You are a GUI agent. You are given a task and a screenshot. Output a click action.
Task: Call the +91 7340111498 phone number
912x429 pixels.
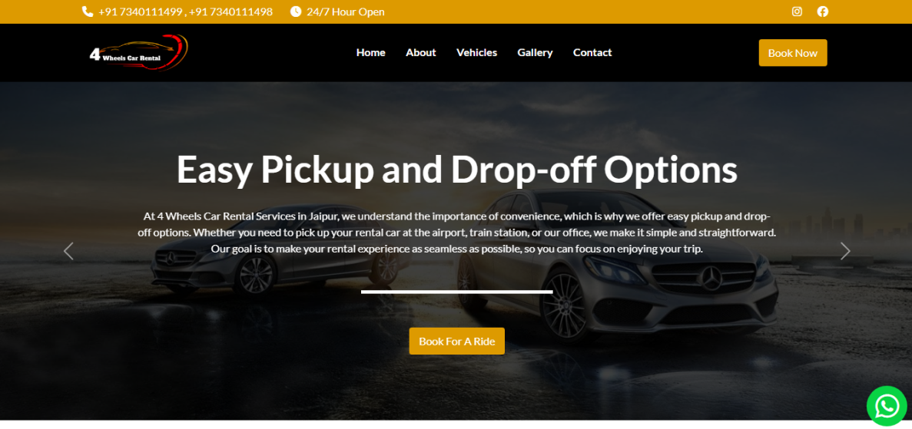coord(231,12)
